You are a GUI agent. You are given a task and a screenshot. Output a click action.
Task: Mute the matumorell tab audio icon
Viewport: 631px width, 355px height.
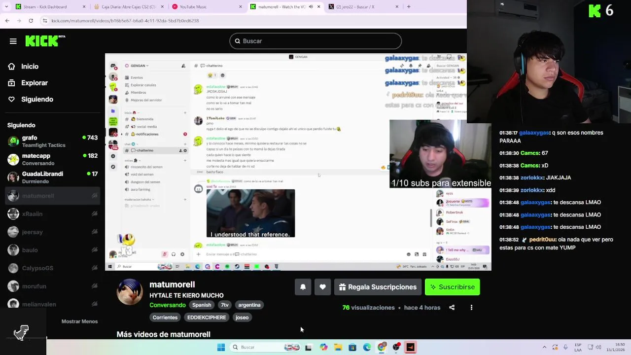coord(311,7)
